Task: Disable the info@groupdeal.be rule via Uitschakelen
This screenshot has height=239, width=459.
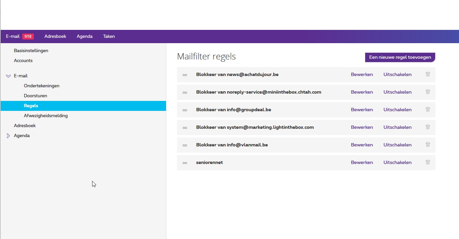Action: click(397, 110)
